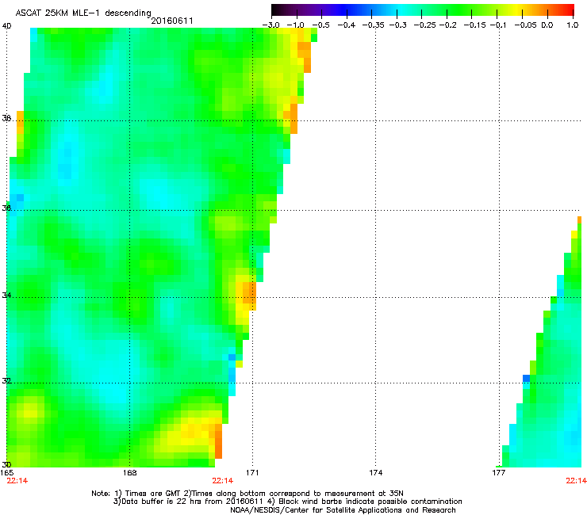Viewport: 587px width, 515px height.
Task: Click the longitude label 174
Action: pos(375,473)
